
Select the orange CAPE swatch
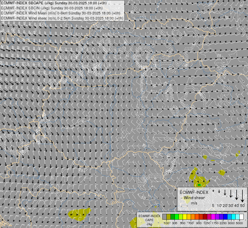[x=193, y=217]
